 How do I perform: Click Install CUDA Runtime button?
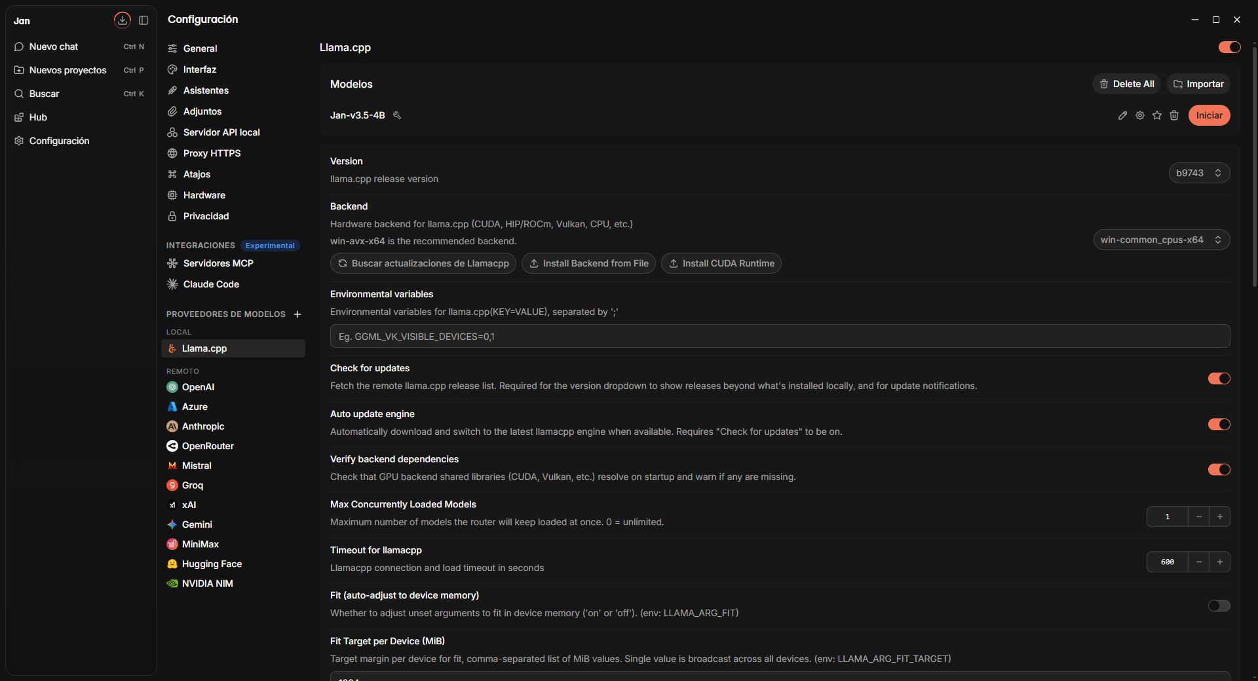click(x=721, y=263)
